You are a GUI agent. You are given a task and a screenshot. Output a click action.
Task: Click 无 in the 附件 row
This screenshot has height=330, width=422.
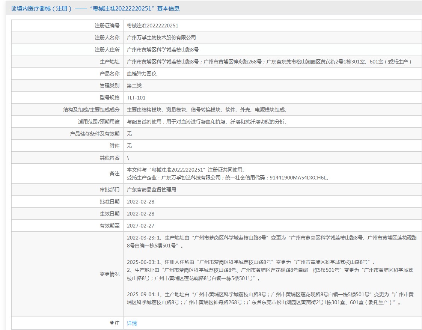click(x=130, y=146)
